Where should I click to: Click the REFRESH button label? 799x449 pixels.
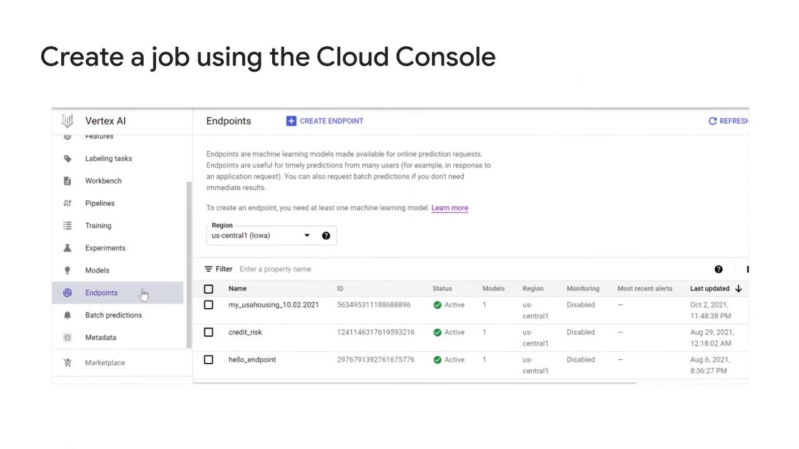(x=734, y=121)
